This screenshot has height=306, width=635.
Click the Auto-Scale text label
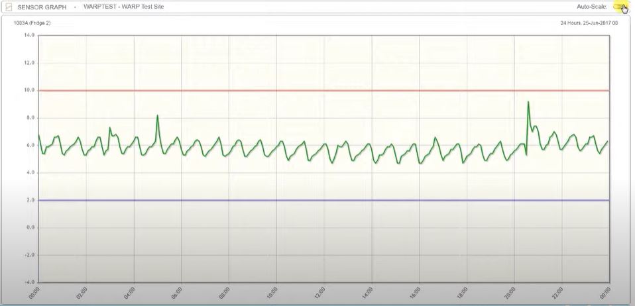pos(592,7)
